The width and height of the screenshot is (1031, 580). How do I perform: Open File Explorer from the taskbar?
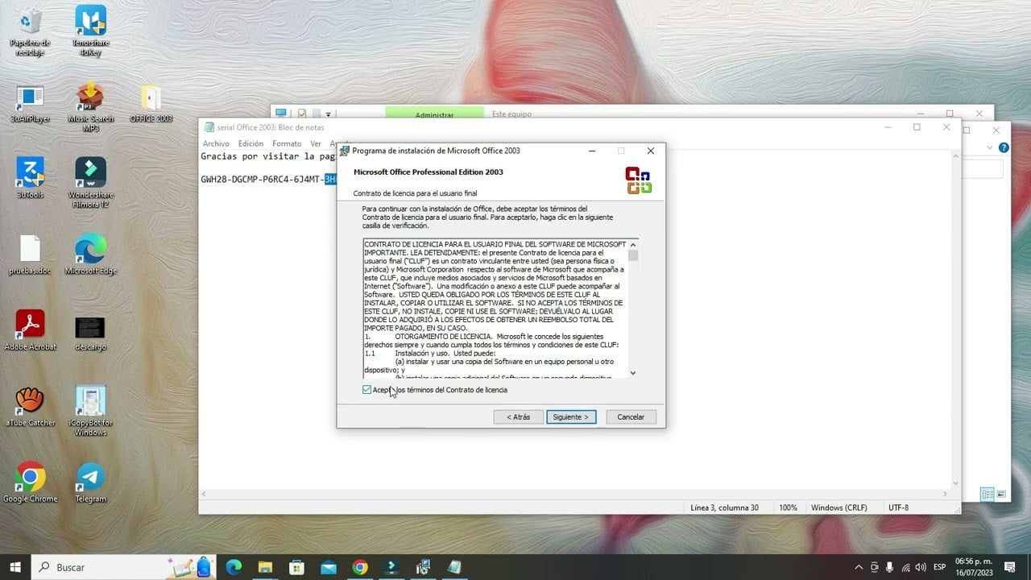click(265, 567)
